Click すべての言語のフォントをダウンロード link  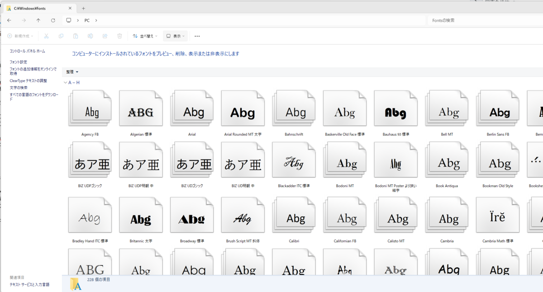pos(34,97)
